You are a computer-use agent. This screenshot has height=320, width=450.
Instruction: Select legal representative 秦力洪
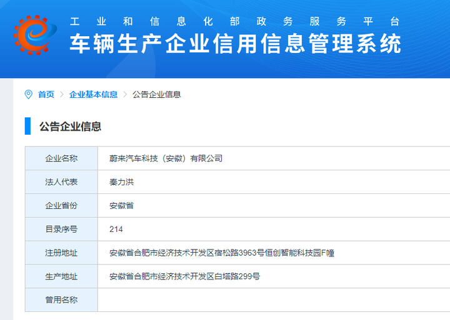[121, 182]
